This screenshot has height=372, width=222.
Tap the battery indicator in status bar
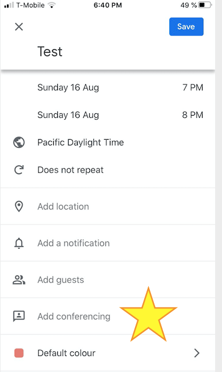(205, 5)
